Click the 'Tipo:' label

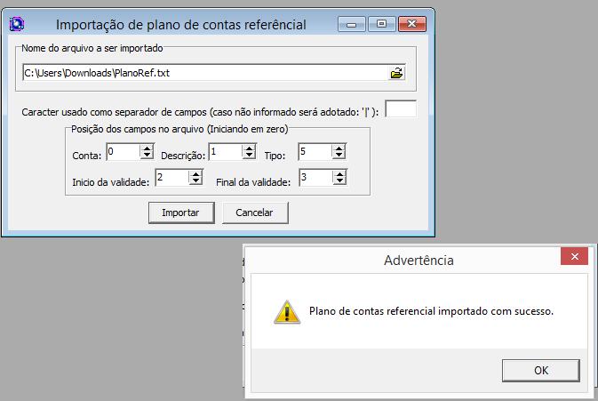click(x=275, y=156)
